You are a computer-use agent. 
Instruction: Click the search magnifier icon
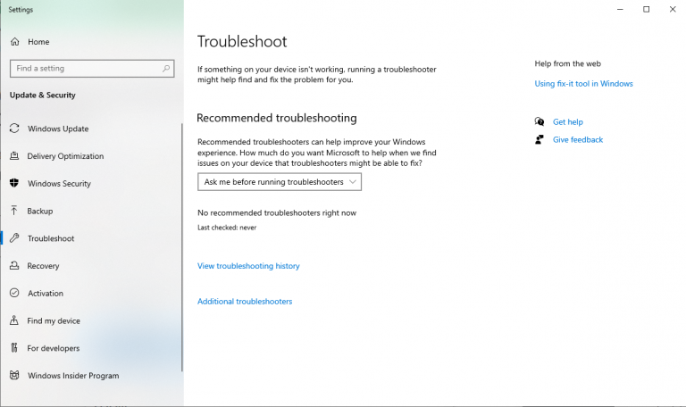[x=166, y=69]
